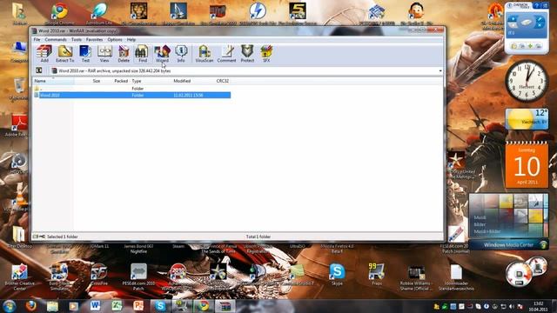Image resolution: width=557 pixels, height=313 pixels.
Task: Open Firefox from the taskbar
Action: coord(31,305)
